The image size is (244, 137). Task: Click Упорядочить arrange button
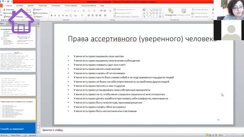(171, 12)
